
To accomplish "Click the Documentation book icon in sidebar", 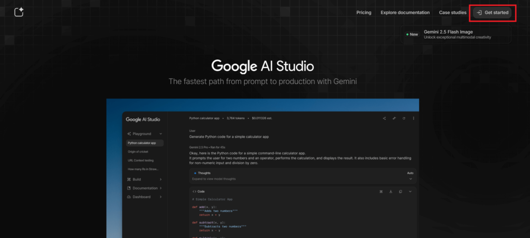I will 129,188.
